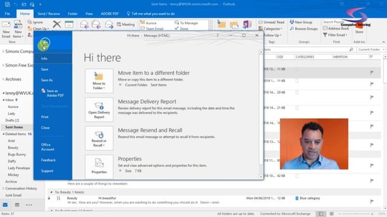Open the Filter Email dropdown
387x217 pixels.
(x=335, y=35)
